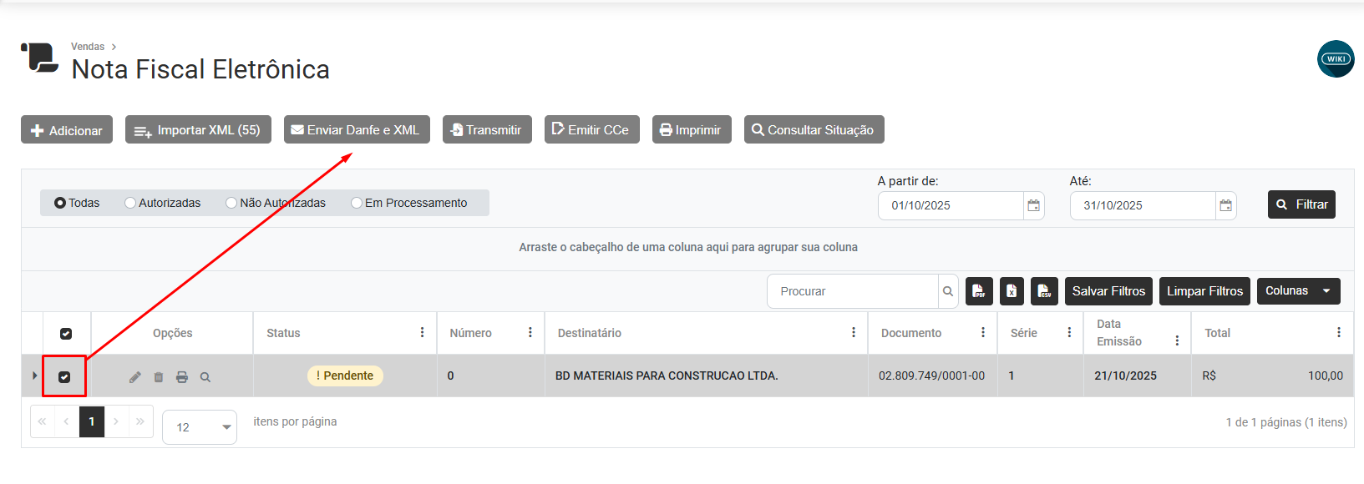Sort by the Número column header
Viewport: 1364px width, 484px height.
coord(470,333)
